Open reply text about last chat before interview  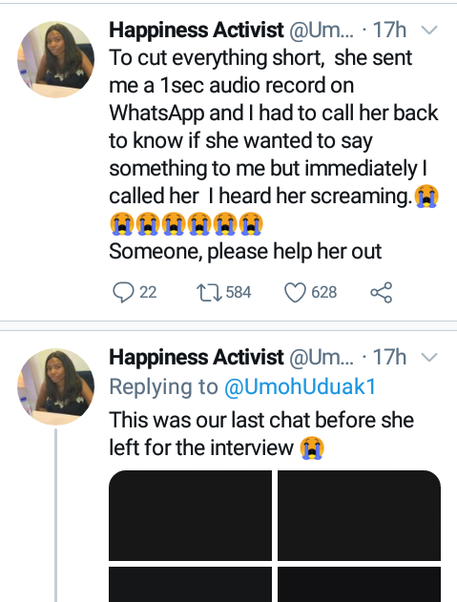[x=261, y=434]
